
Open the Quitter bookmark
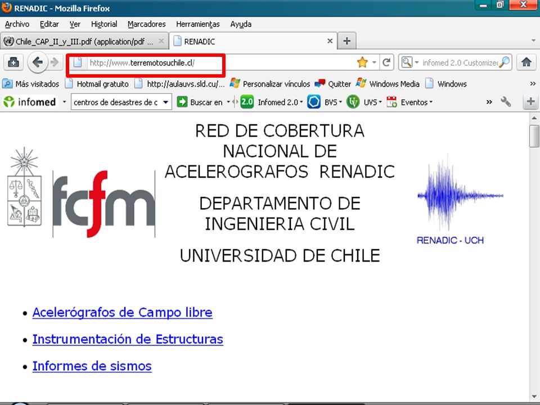pos(332,84)
